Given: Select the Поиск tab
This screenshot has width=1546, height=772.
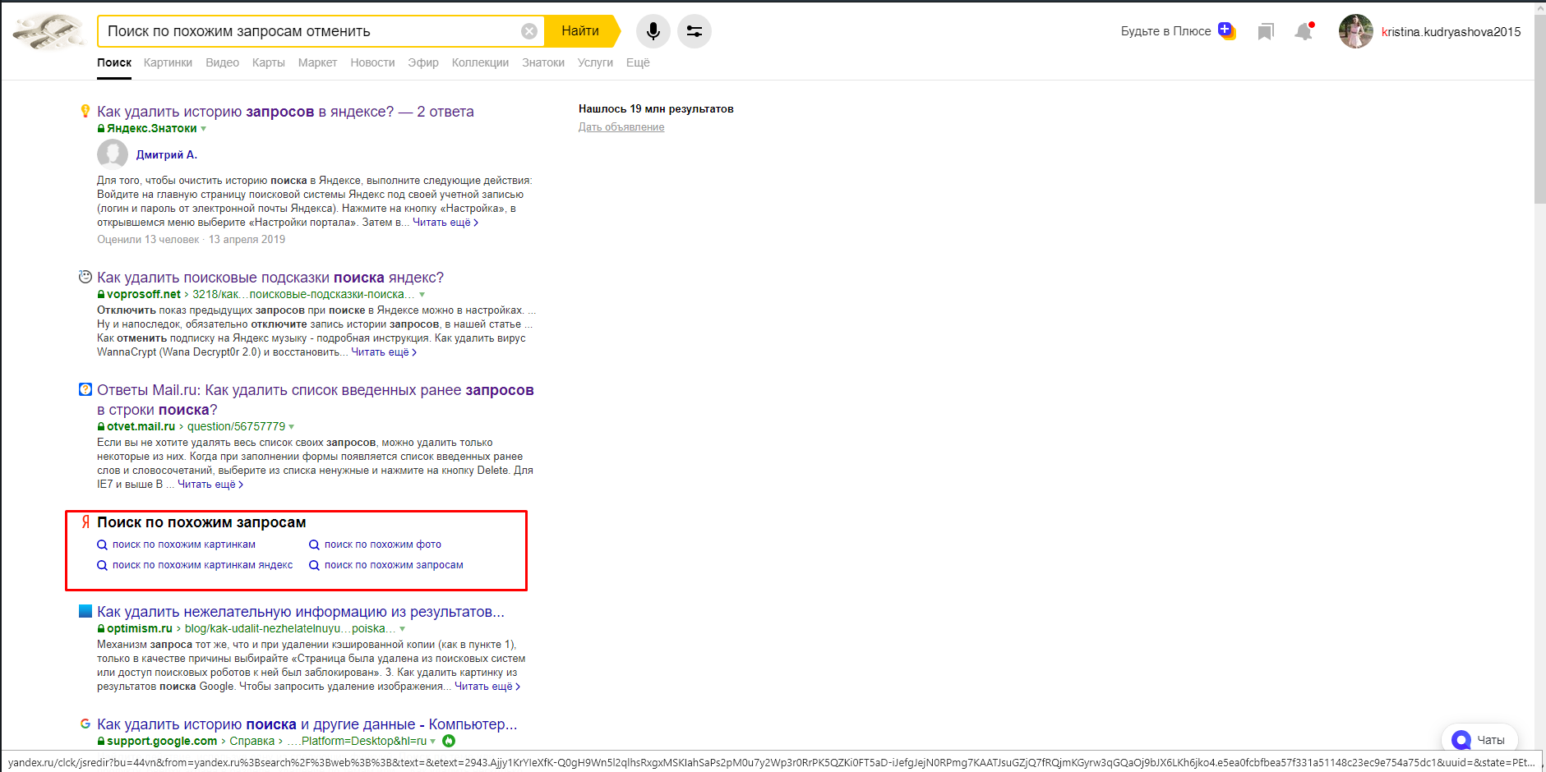Looking at the screenshot, I should 114,62.
